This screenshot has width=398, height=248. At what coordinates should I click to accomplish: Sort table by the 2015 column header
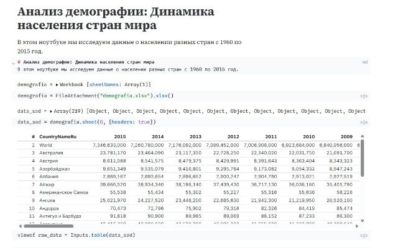(120, 136)
